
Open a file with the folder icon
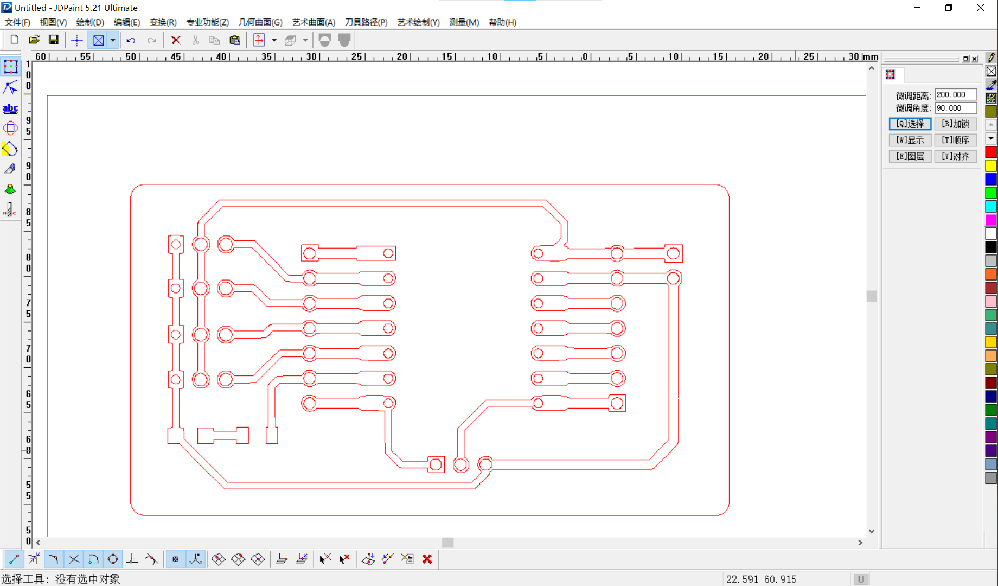[x=34, y=40]
